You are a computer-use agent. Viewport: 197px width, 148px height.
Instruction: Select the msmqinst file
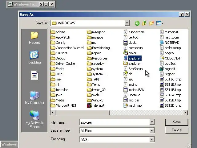click(169, 32)
